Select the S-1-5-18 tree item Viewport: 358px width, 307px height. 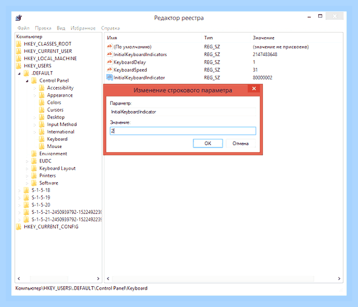click(x=40, y=190)
